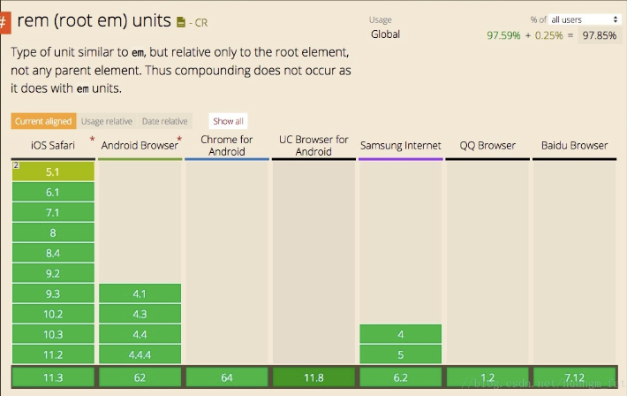Select the Current aligned view

43,121
